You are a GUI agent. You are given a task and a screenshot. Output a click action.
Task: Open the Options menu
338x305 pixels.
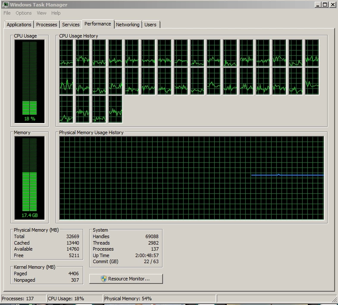tap(23, 13)
